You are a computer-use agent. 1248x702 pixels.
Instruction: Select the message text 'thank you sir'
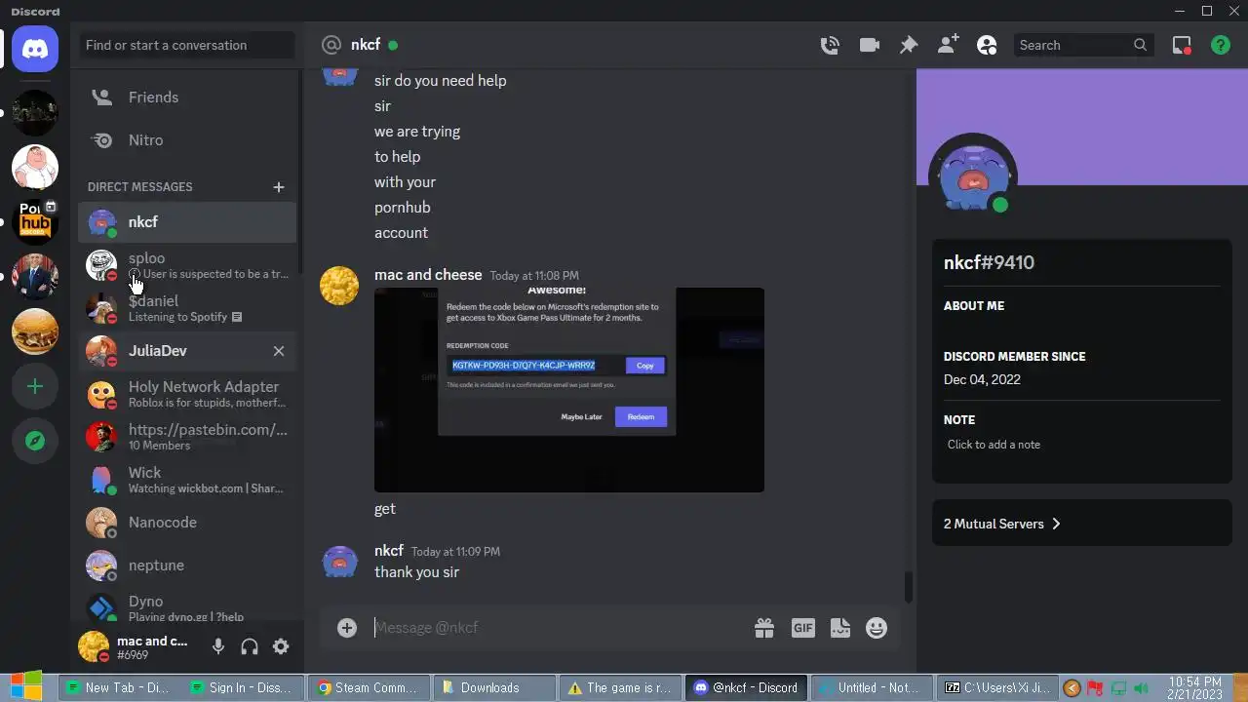pos(416,572)
